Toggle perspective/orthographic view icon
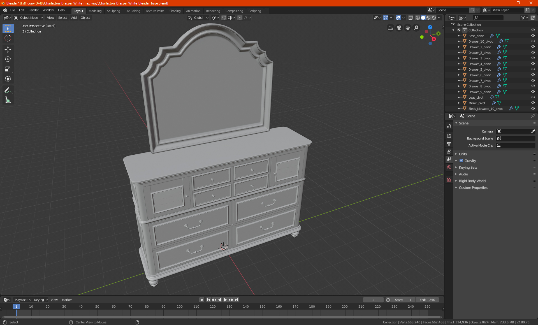 [390, 28]
